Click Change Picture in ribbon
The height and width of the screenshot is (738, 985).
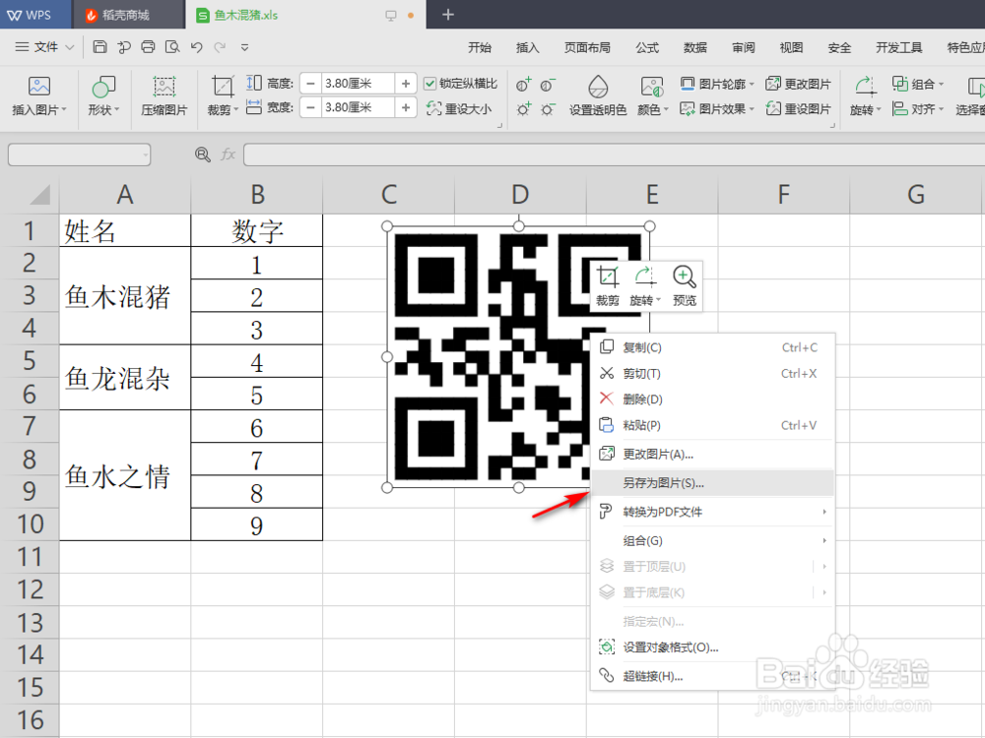pos(799,84)
